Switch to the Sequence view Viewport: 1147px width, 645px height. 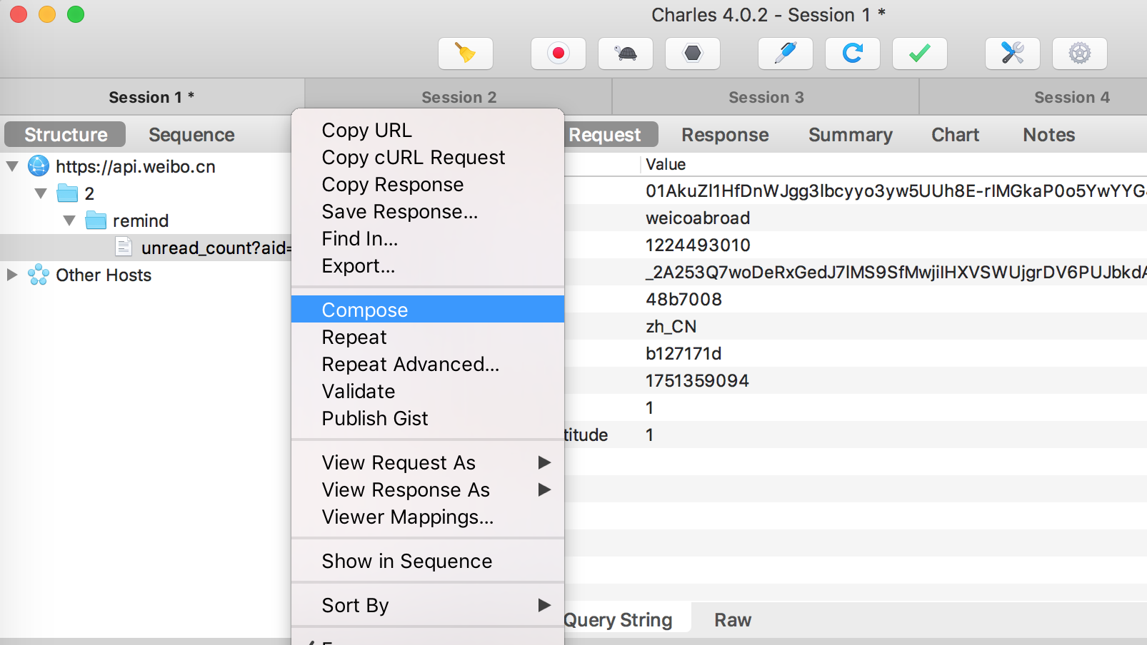(191, 135)
